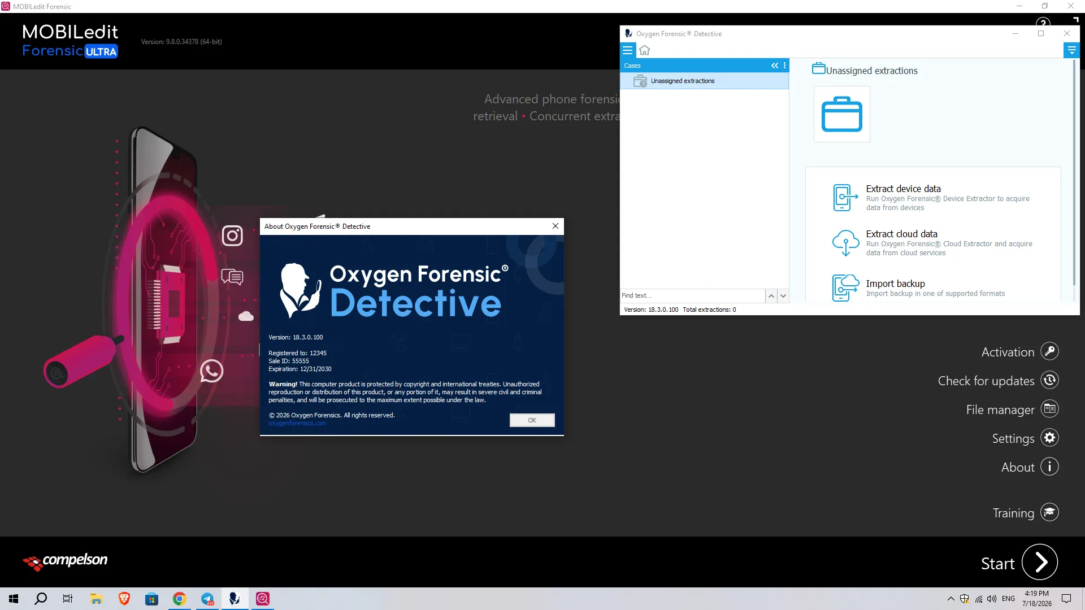Launch Brave browser from the taskbar
Screen dimensions: 1085x610
click(x=124, y=599)
